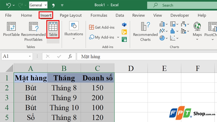
Task: Open the Data tab
Action: coord(120,15)
